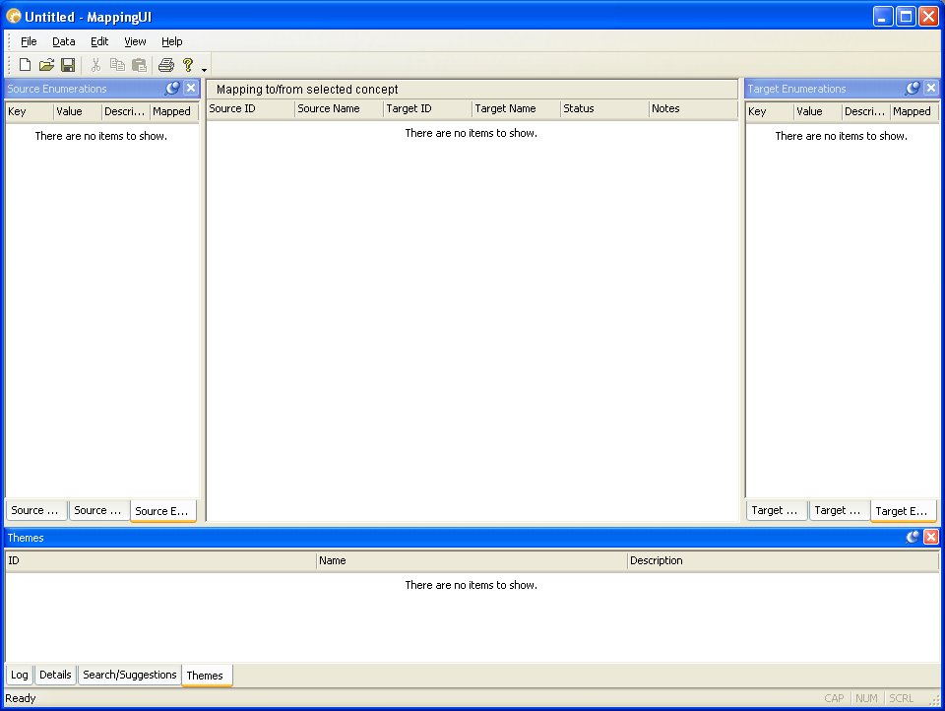The image size is (945, 711).
Task: Close the Themes panel
Action: (x=931, y=537)
